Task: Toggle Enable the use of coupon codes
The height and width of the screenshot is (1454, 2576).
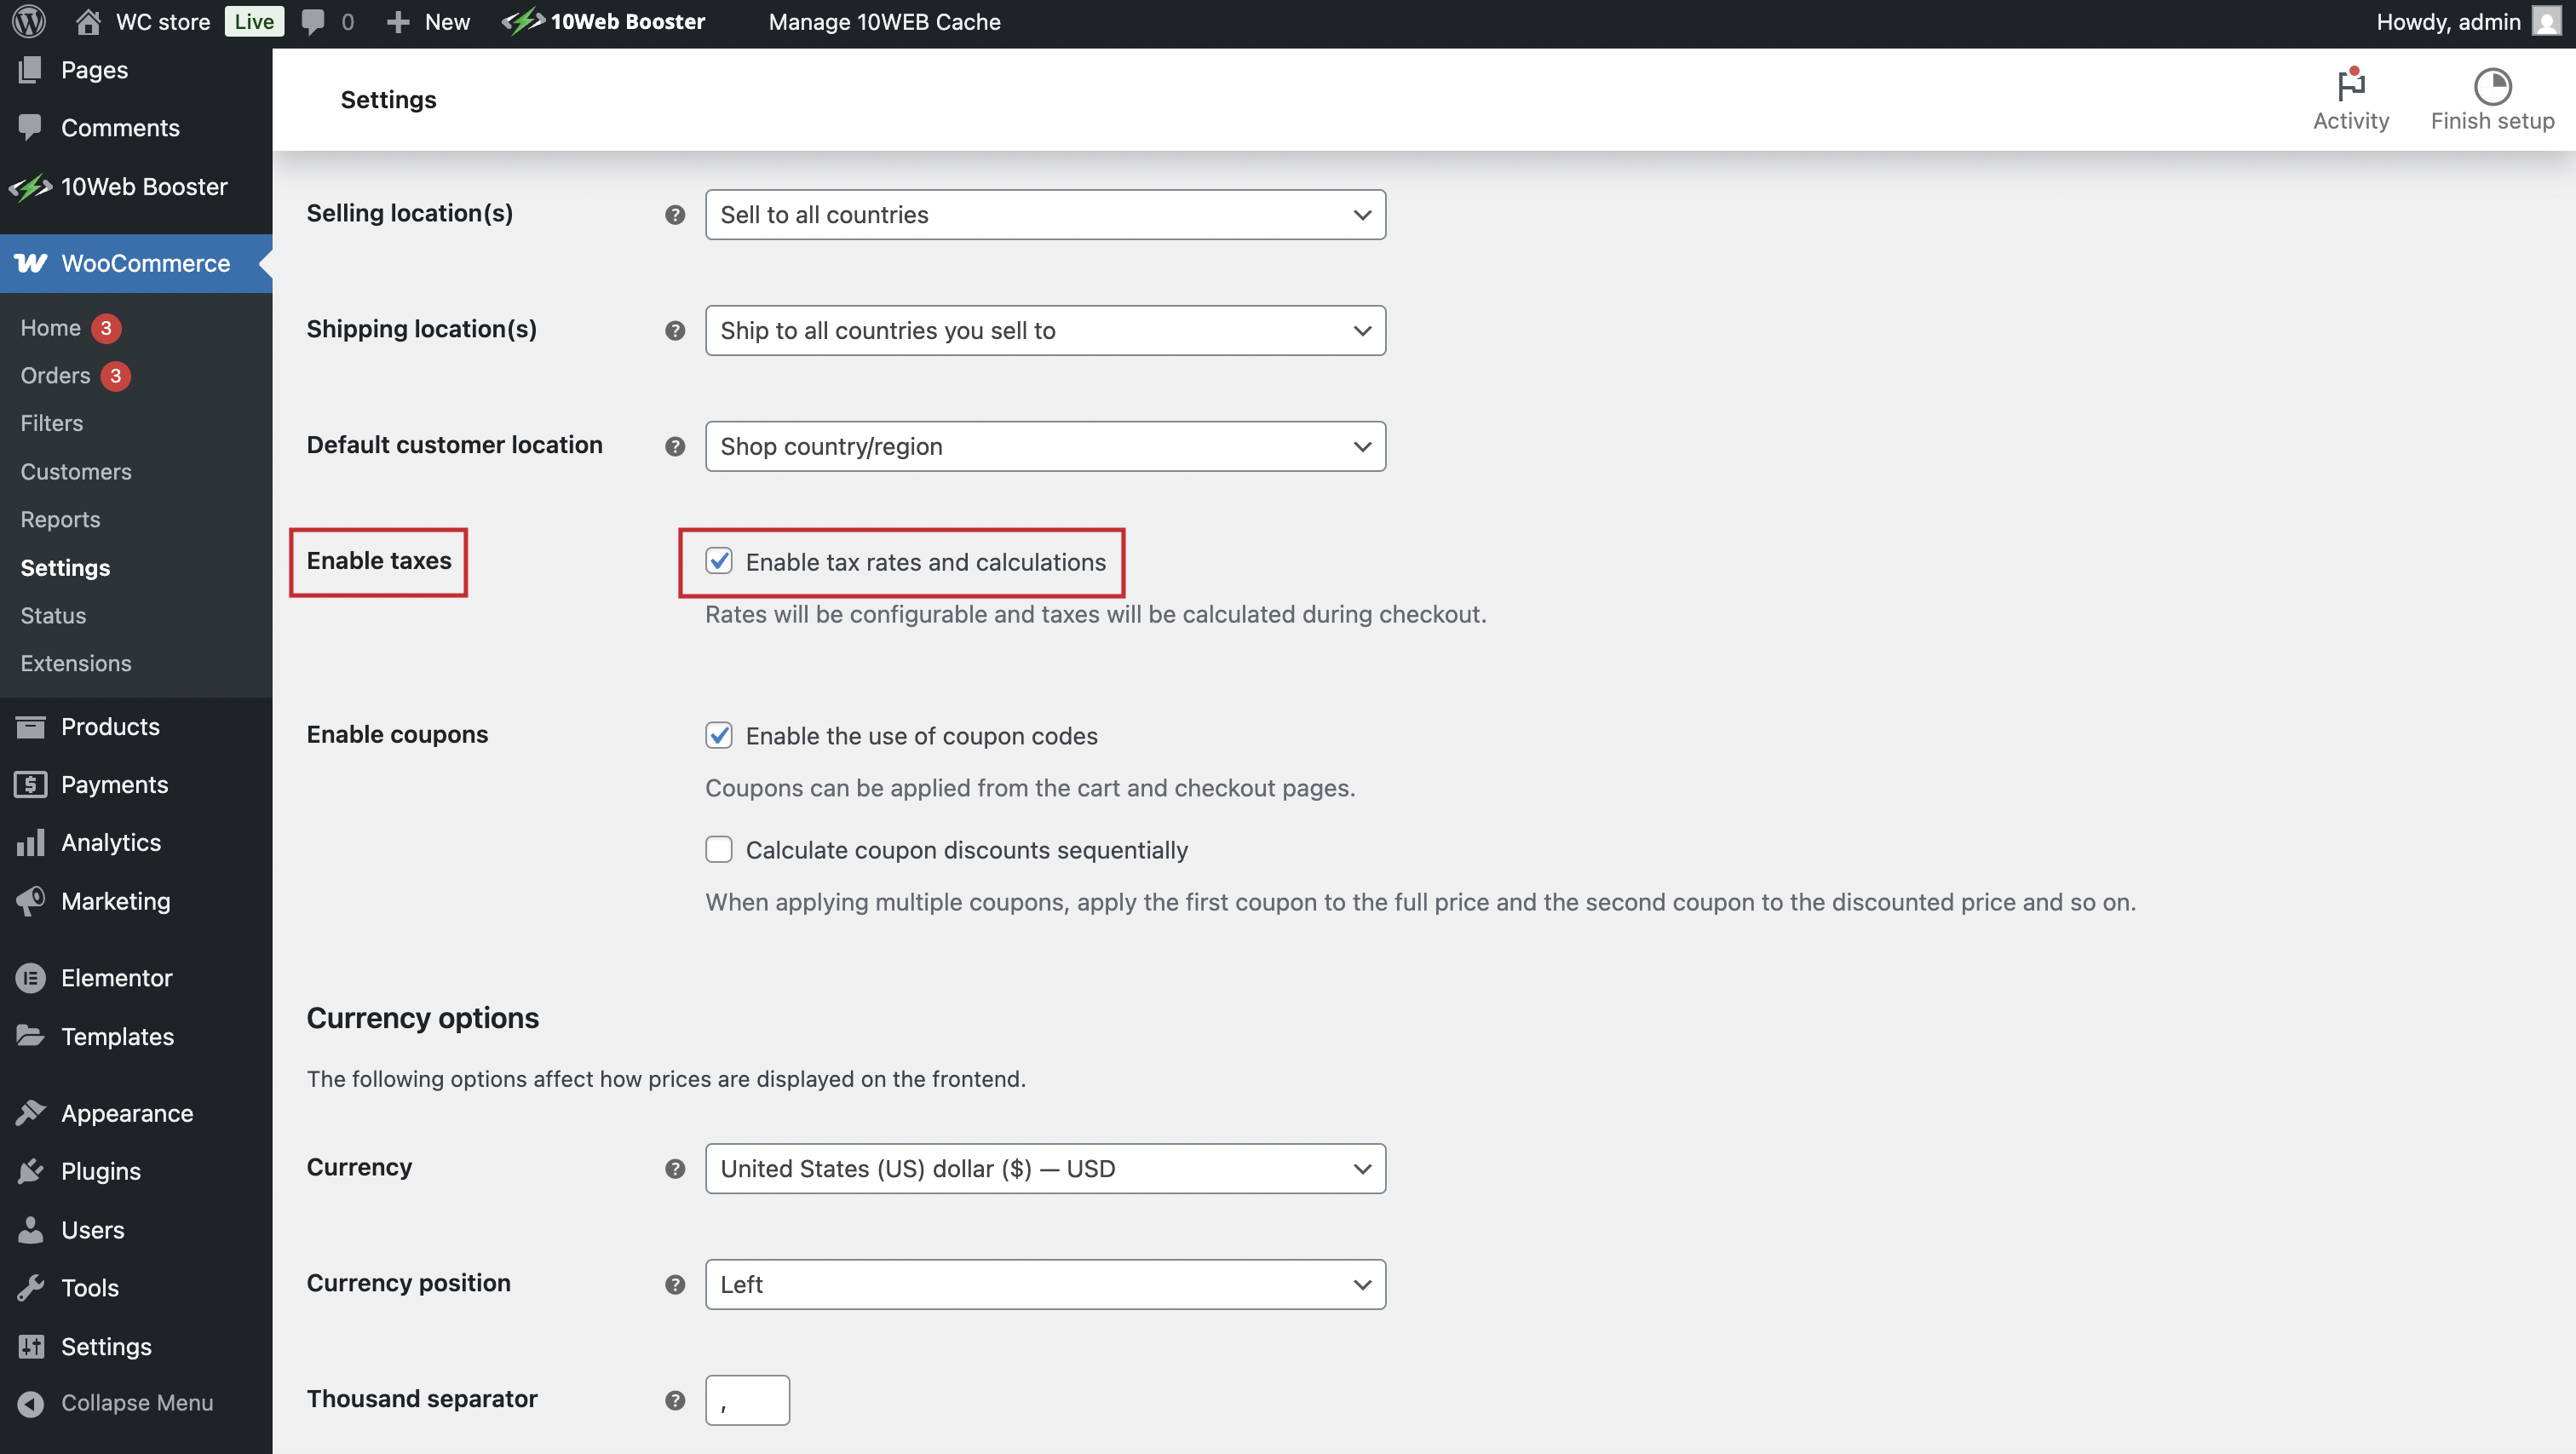Action: (719, 735)
